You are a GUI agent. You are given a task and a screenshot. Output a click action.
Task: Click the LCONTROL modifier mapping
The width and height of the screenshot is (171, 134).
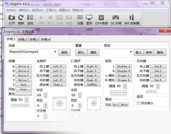point(92,85)
